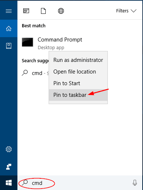
Task: Filter results by Documents icon
Action: click(43, 11)
